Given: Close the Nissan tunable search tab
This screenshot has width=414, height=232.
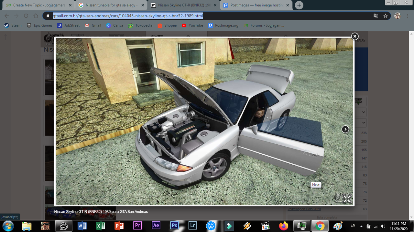Looking at the screenshot, I should pos(143,5).
